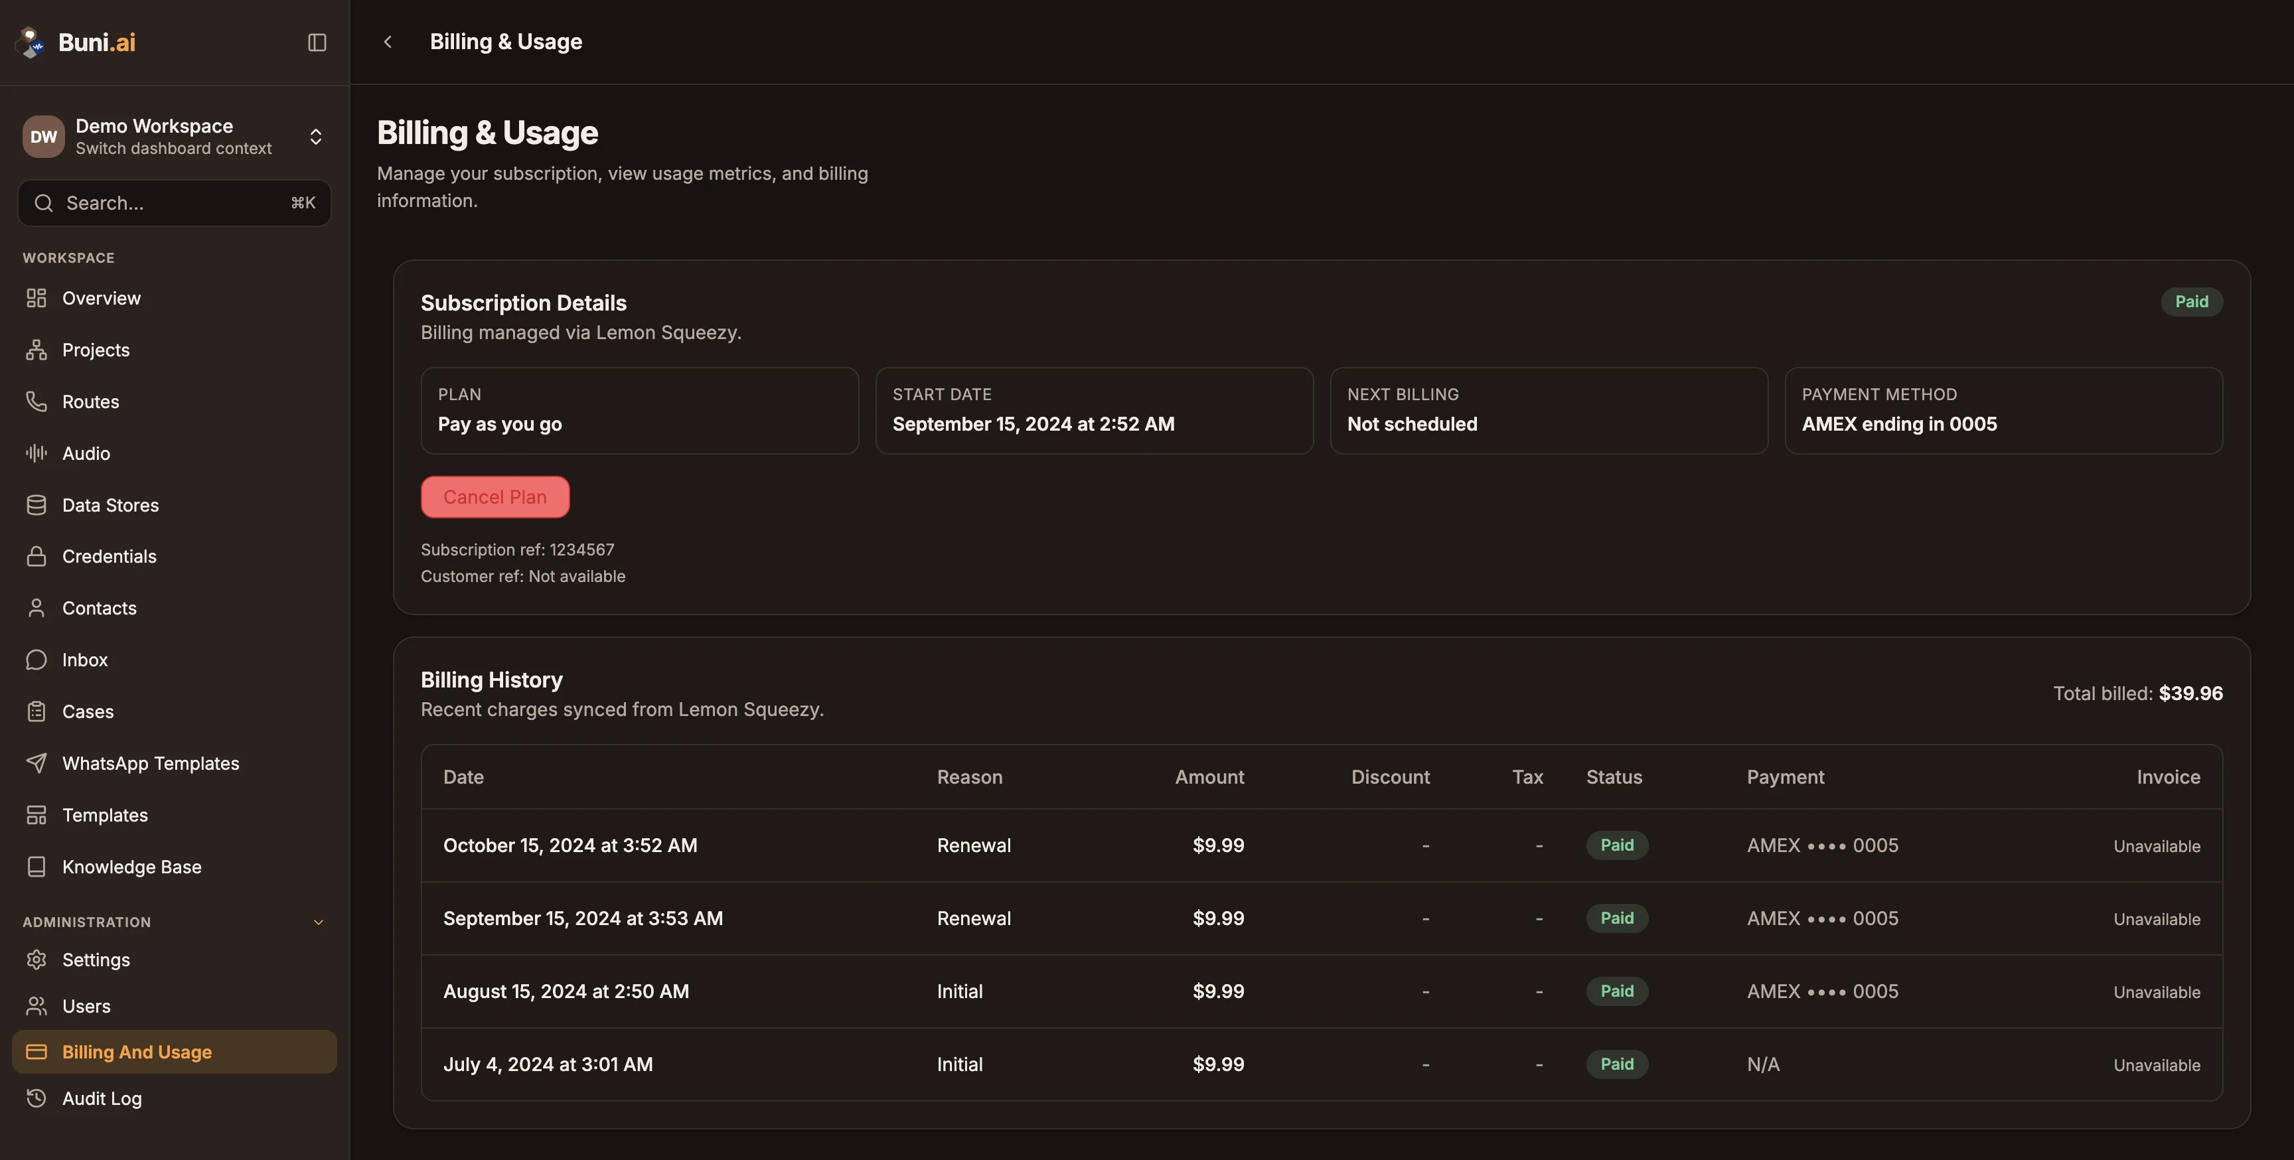
Task: Click the Overview grid icon
Action: [37, 298]
